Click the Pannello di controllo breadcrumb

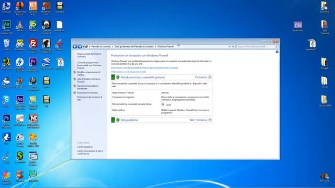101,46
